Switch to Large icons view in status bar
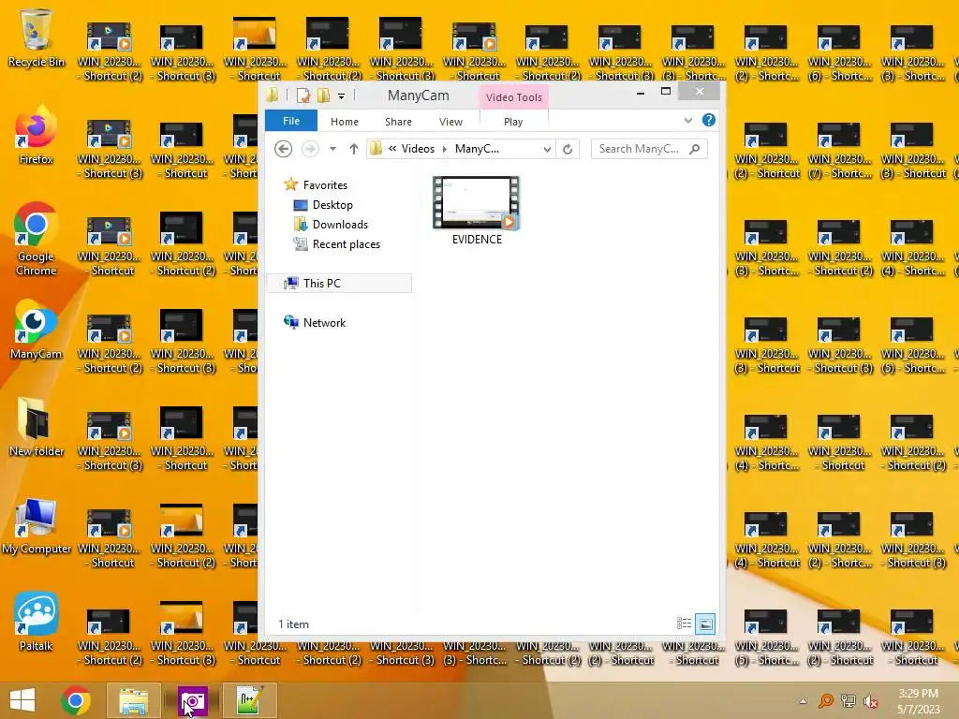Screen dimensions: 959x719 click(x=705, y=624)
